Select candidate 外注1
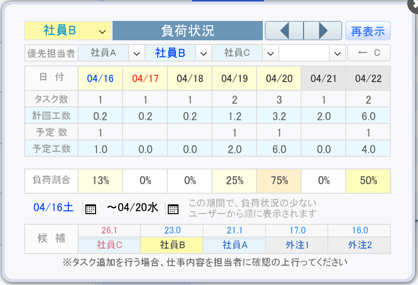The height and width of the screenshot is (285, 418). point(297,245)
